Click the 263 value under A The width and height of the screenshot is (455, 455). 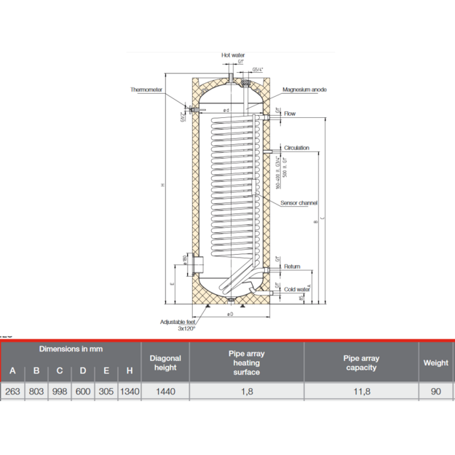[12, 392]
